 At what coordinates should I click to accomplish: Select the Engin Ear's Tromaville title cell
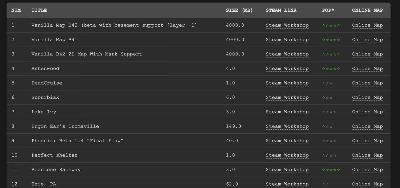coord(65,126)
